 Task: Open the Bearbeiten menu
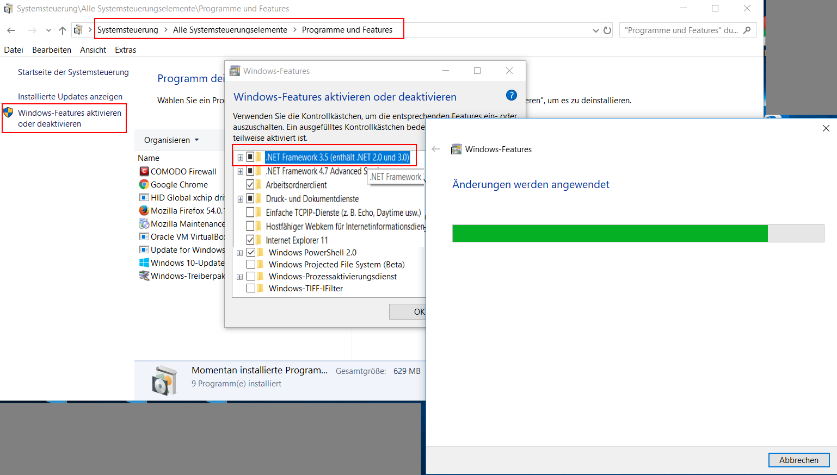click(52, 49)
